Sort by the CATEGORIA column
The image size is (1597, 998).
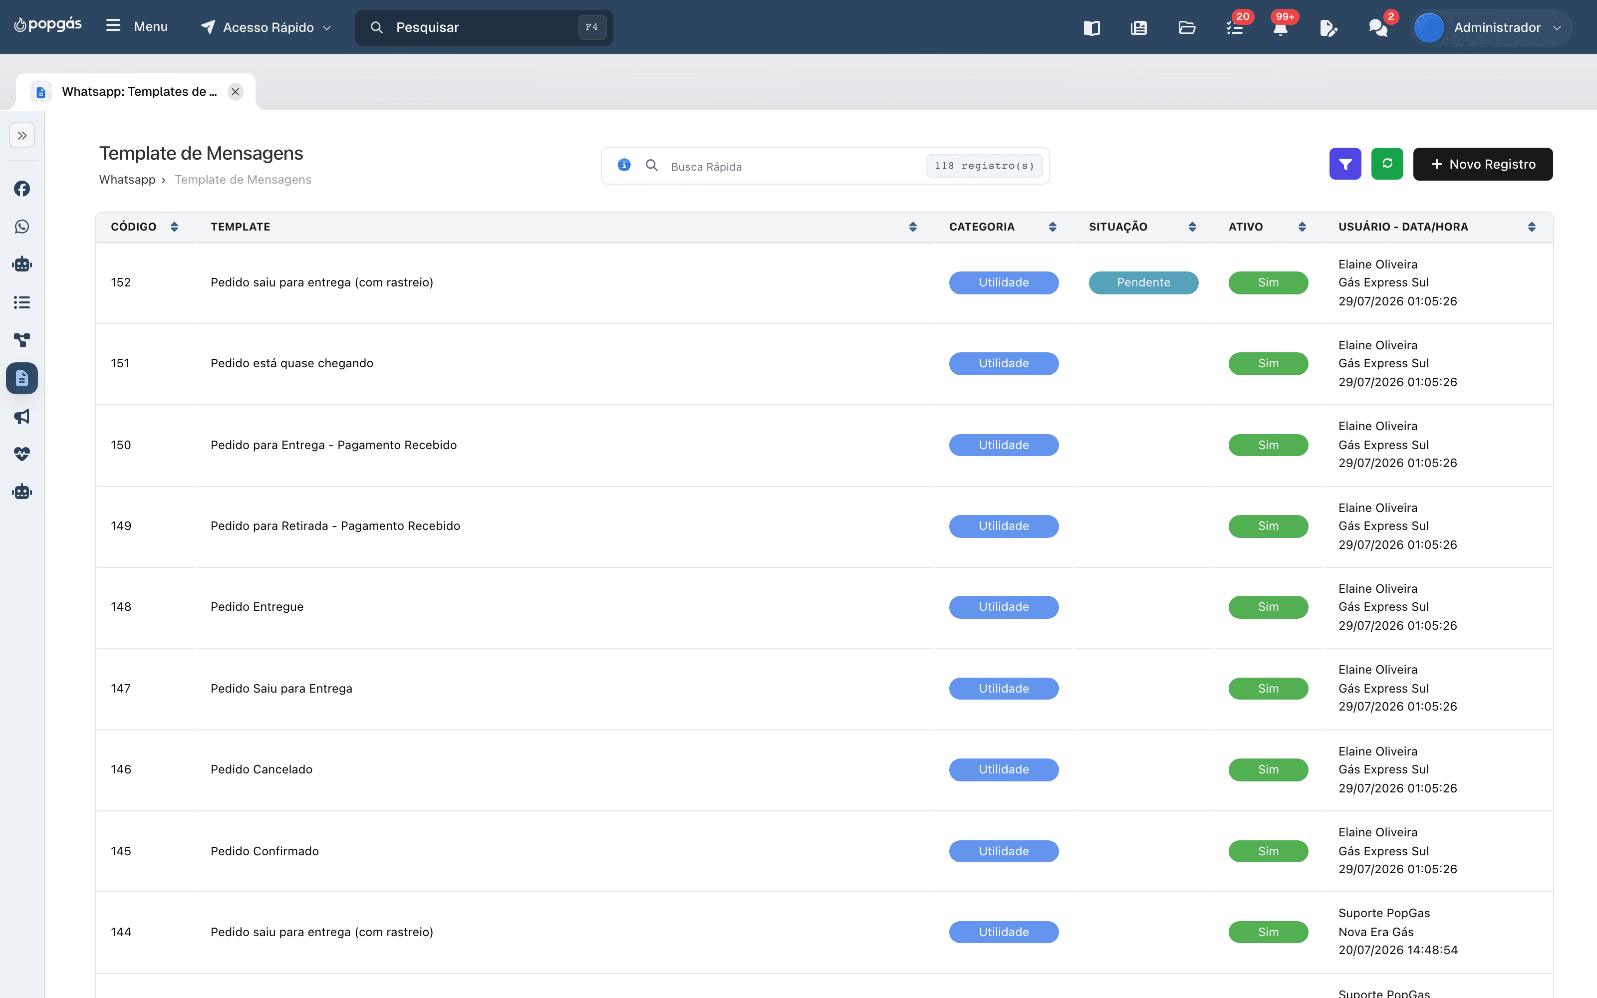[1053, 227]
